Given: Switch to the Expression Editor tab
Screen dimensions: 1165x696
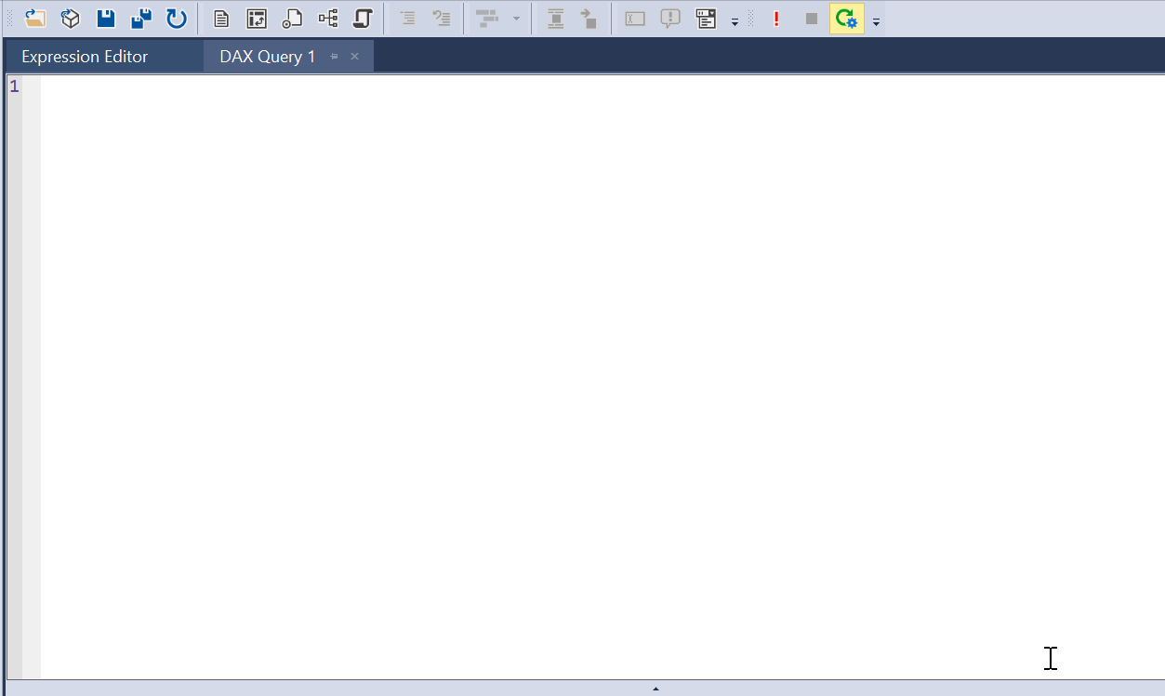Looking at the screenshot, I should click(x=85, y=56).
